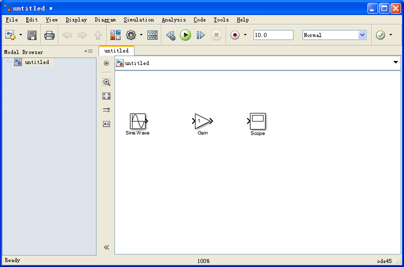Open Model Browser panel options menu
Image resolution: width=404 pixels, height=267 pixels.
tap(88, 51)
